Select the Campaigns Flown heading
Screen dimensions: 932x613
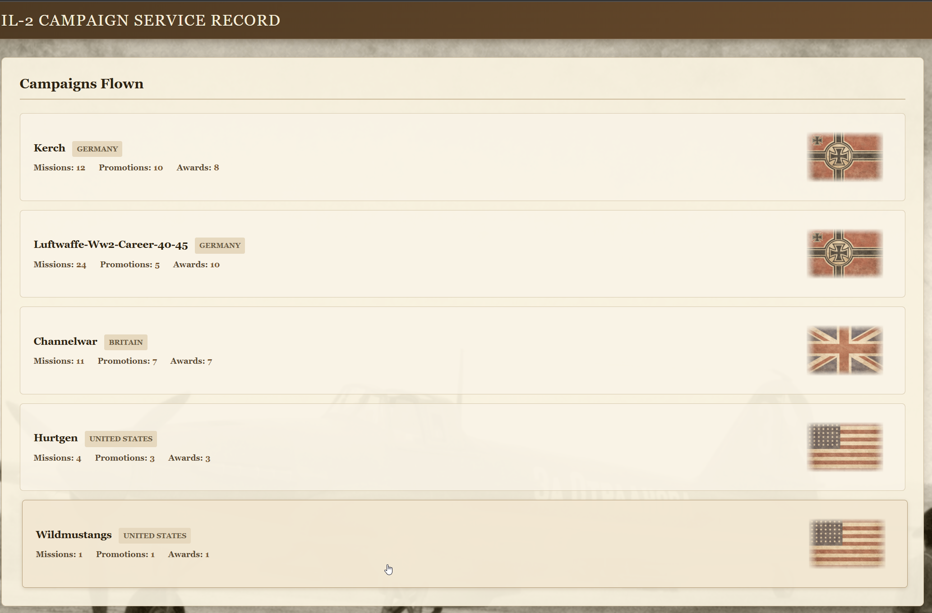pos(82,84)
